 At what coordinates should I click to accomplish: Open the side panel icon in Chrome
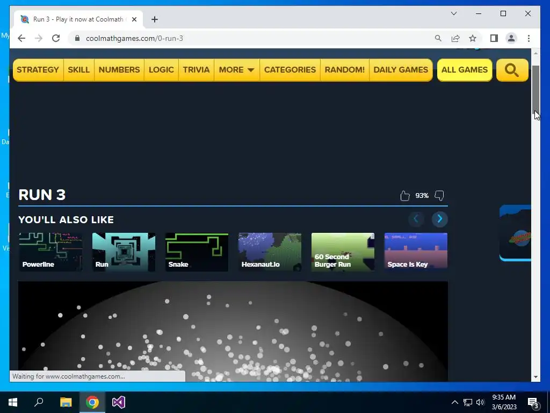494,38
